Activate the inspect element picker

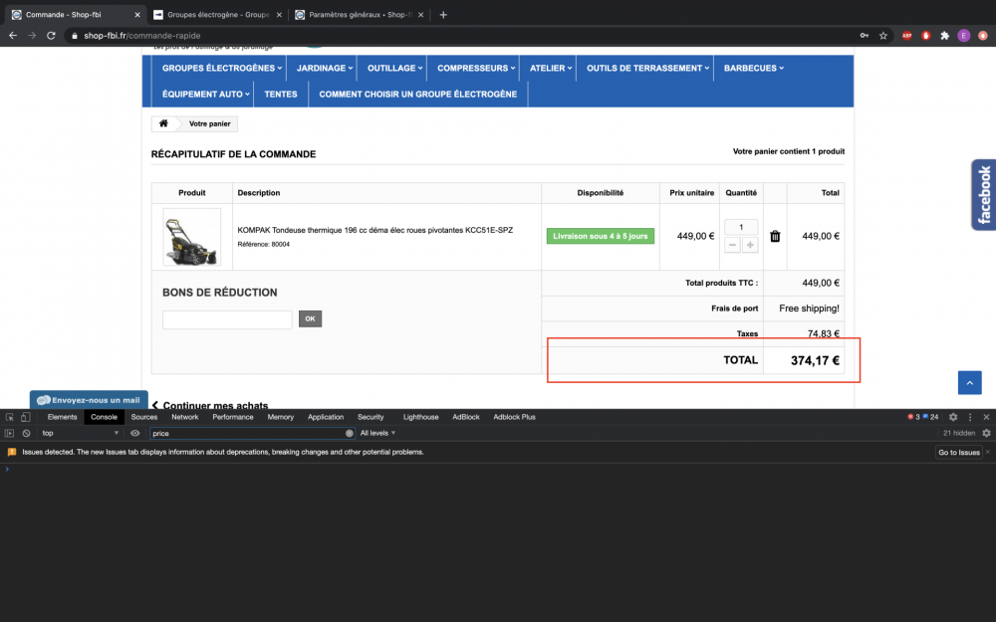[9, 417]
